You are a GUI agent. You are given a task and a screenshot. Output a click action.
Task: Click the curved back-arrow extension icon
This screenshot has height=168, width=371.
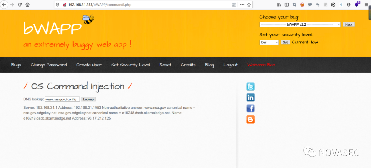(x=317, y=4)
